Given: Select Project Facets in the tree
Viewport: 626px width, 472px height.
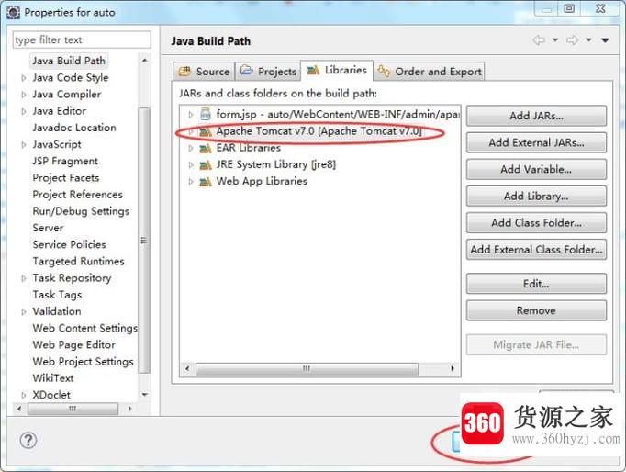Looking at the screenshot, I should point(66,178).
